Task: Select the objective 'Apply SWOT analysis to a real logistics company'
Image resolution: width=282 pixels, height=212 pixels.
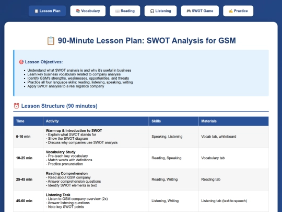Action: click(x=66, y=86)
